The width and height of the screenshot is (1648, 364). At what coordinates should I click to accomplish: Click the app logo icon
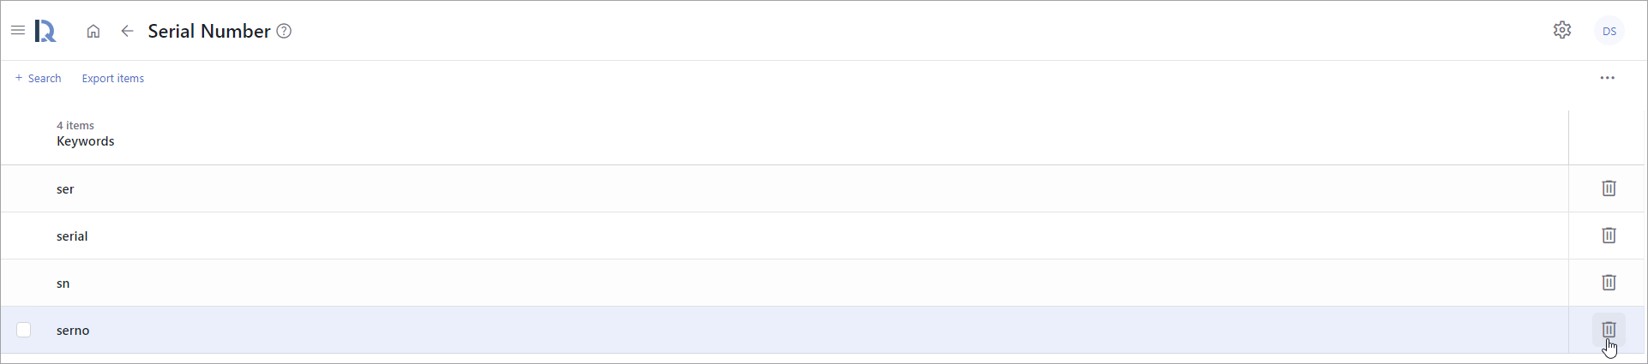click(45, 32)
